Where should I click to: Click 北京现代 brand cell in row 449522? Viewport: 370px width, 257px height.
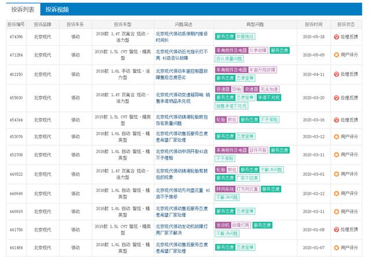(42, 174)
